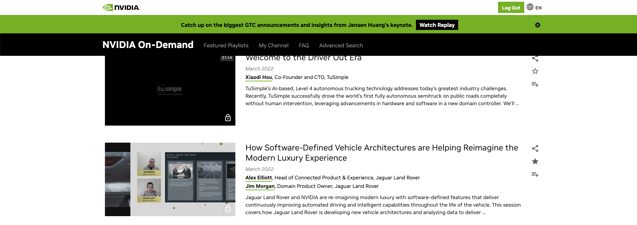Favorite the Driver Out Era video with star
Viewport: 637px width, 225px height.
pos(535,71)
